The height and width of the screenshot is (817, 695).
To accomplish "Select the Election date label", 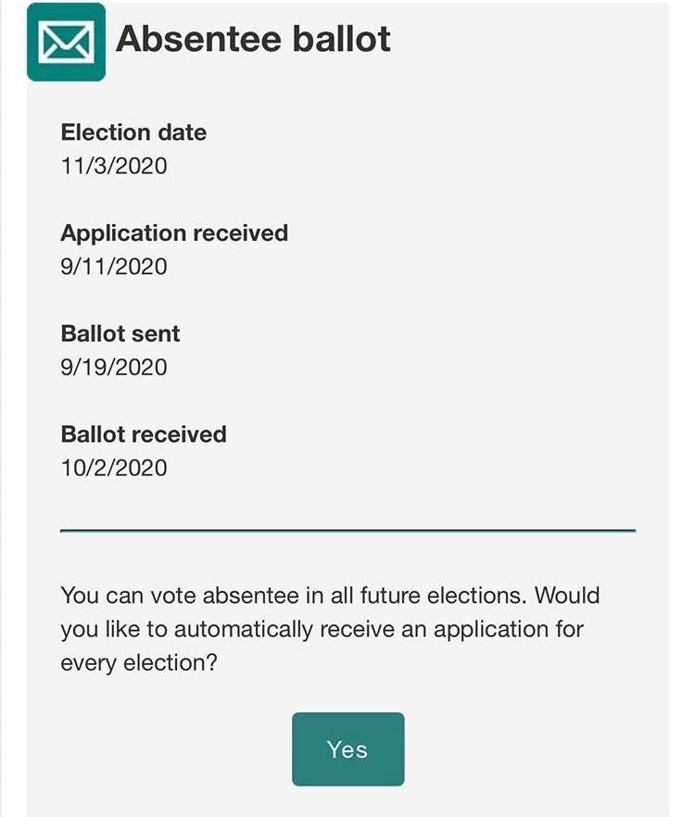I will [133, 132].
